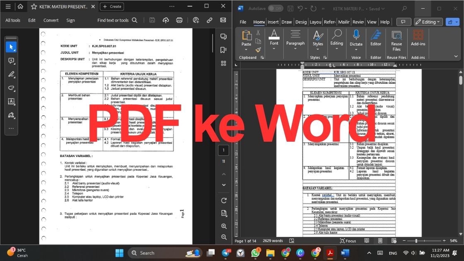Open the Windows Start menu

click(119, 253)
